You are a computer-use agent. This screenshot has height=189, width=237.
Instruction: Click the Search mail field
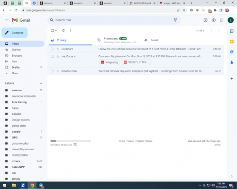point(114,20)
